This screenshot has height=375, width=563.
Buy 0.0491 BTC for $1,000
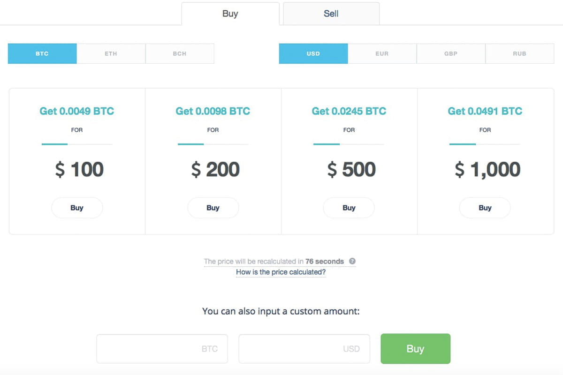(x=485, y=208)
